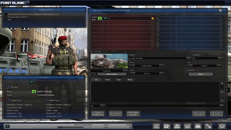This screenshot has height=130, width=231.
Task: Open the clan menu icon in bottom bar
Action: point(156,126)
